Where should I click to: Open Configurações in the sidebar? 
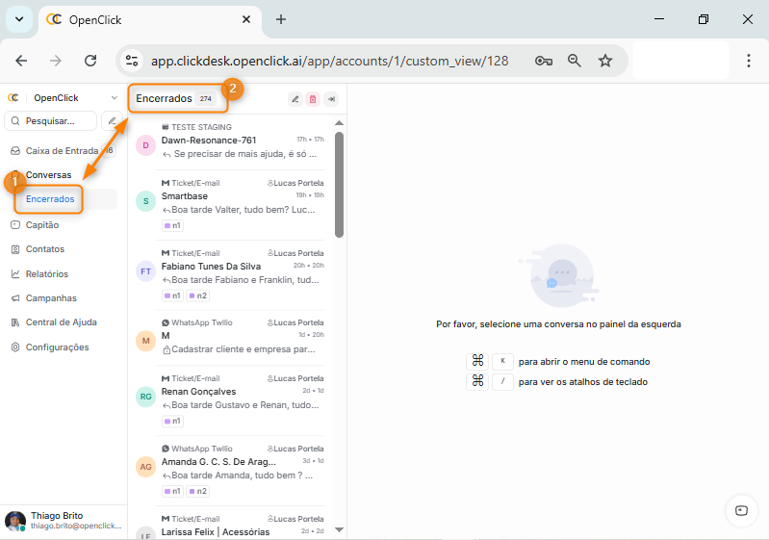[57, 347]
